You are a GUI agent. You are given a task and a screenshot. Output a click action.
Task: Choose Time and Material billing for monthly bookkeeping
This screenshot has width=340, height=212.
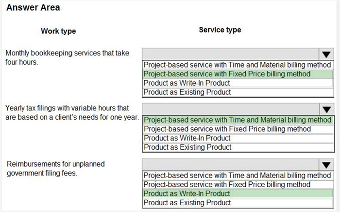tap(238, 65)
